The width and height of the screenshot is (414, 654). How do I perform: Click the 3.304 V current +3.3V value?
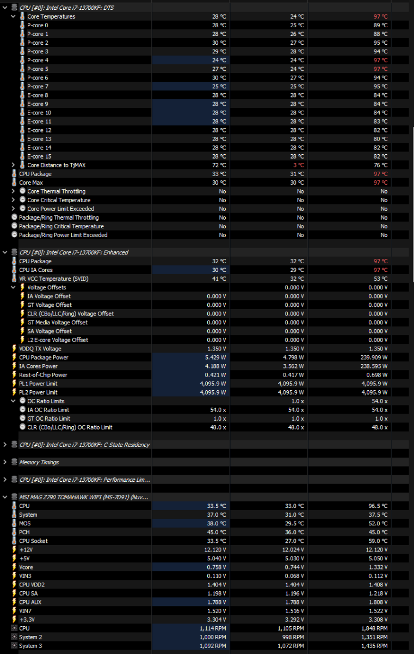pyautogui.click(x=217, y=619)
